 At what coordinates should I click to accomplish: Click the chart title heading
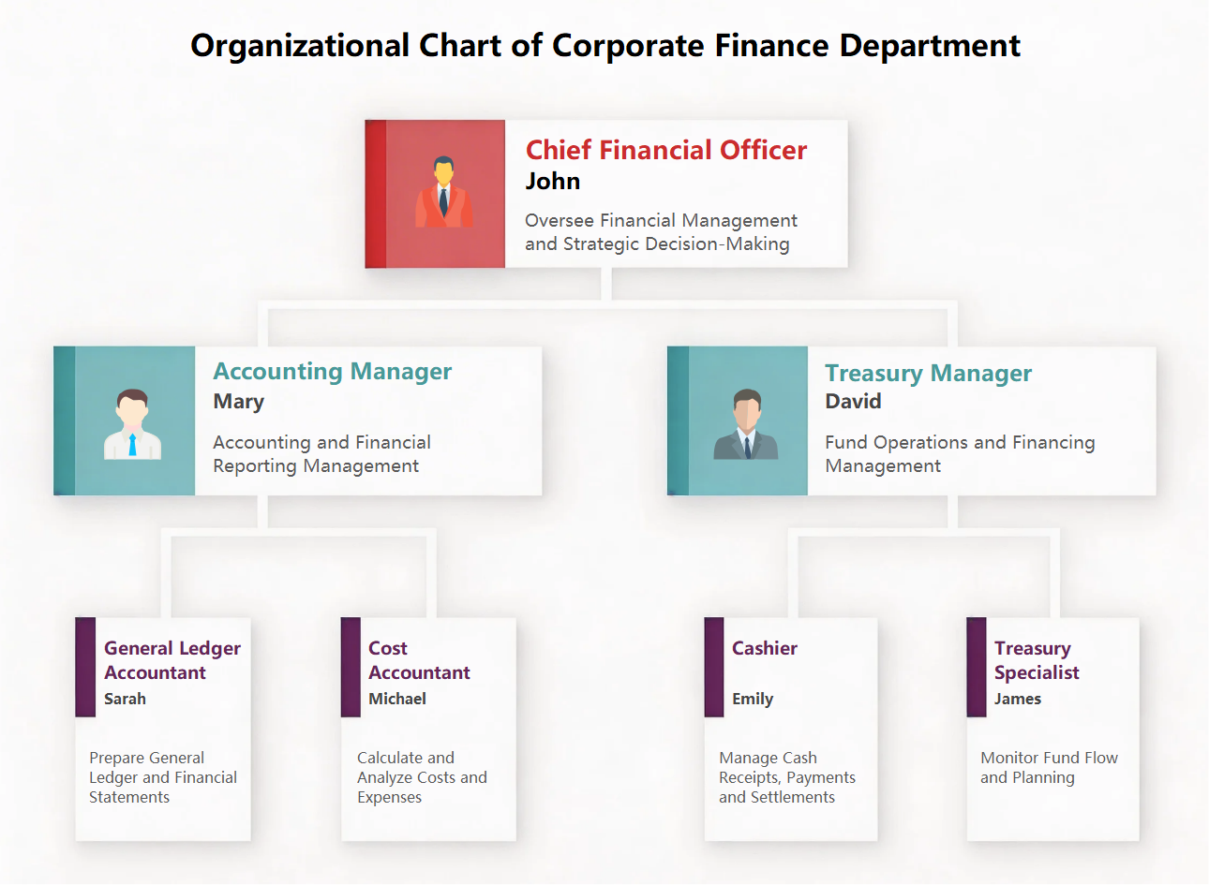pyautogui.click(x=605, y=45)
